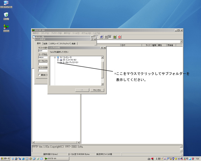Click log line 'FFFTP Ver.1.92a Copyright(C) 1997-2003 Sota.'
This screenshot has height=161, width=201.
point(57,147)
